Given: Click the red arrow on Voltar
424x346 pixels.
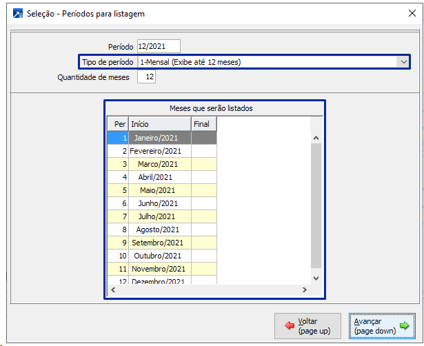Looking at the screenshot, I should 290,326.
